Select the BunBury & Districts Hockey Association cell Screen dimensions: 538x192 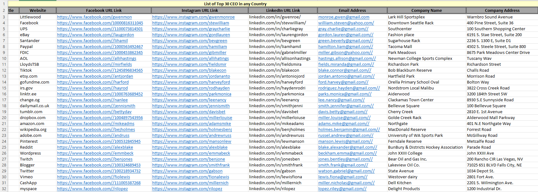[x=426, y=147]
